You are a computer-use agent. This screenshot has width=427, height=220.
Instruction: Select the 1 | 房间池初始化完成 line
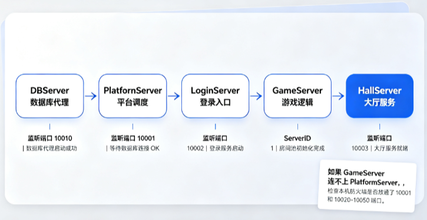pos(297,148)
